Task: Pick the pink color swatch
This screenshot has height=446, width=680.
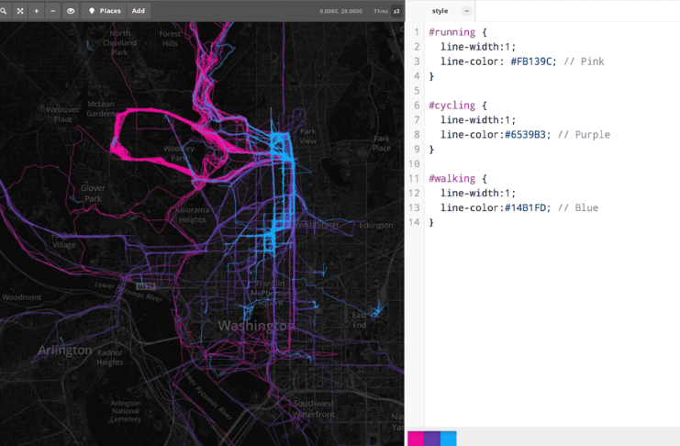Action: tap(416, 439)
